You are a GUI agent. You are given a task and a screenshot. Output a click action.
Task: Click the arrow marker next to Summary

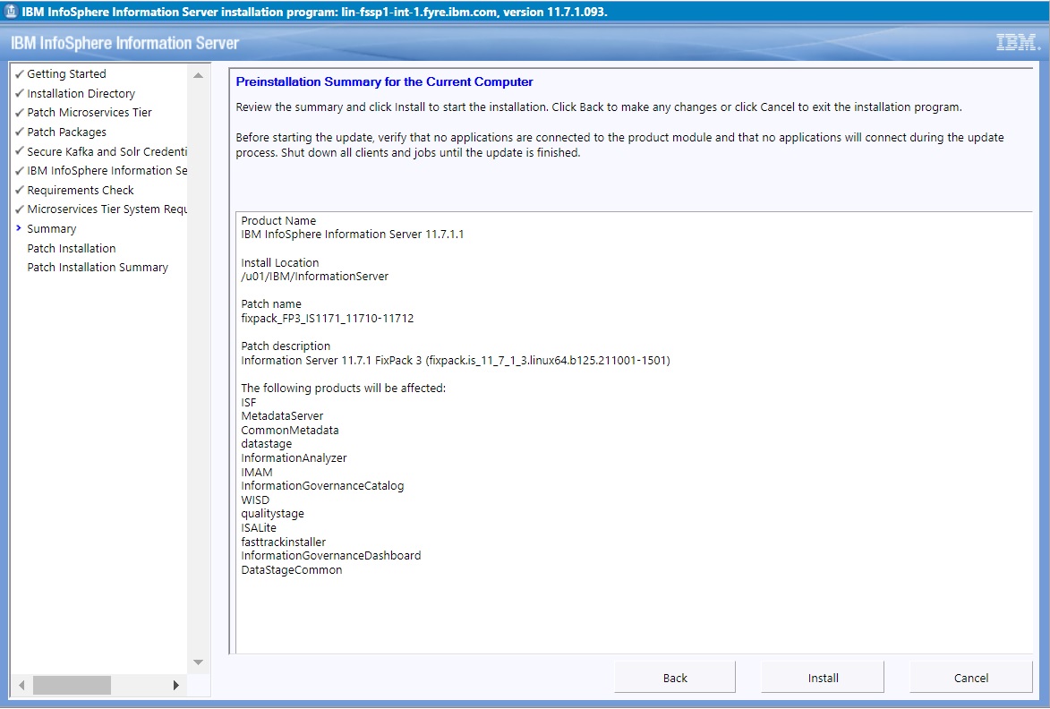tap(19, 228)
